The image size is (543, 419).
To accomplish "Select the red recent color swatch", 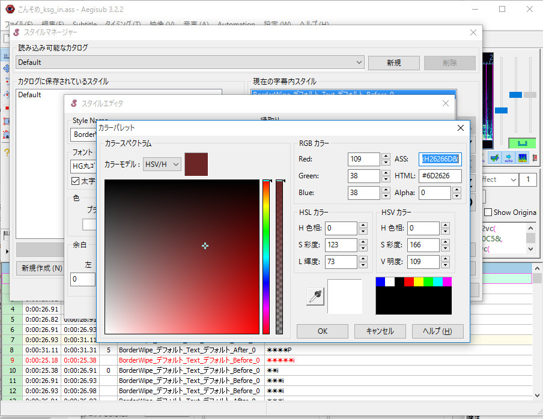I will pos(409,282).
